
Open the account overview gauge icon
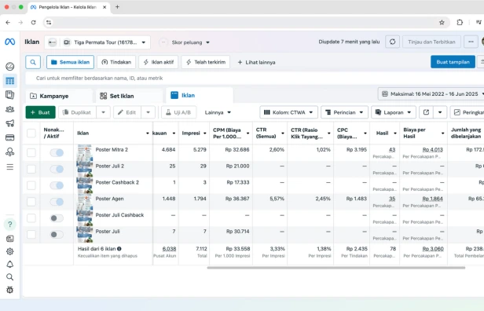(x=10, y=66)
